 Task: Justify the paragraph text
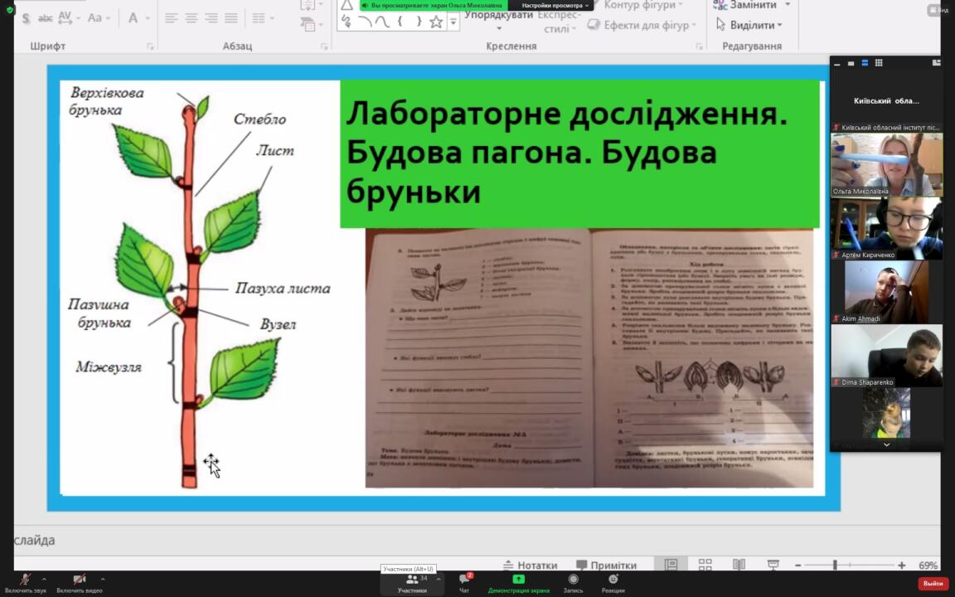click(x=230, y=18)
